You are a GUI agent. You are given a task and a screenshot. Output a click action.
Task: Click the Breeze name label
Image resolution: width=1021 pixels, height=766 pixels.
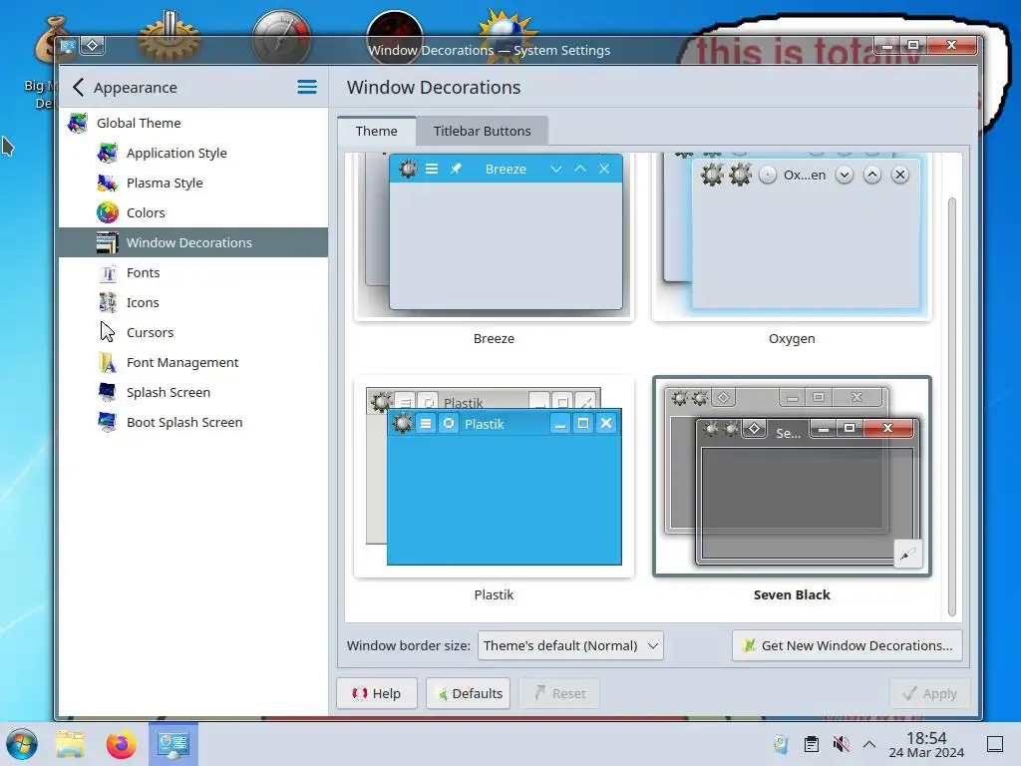(x=494, y=339)
